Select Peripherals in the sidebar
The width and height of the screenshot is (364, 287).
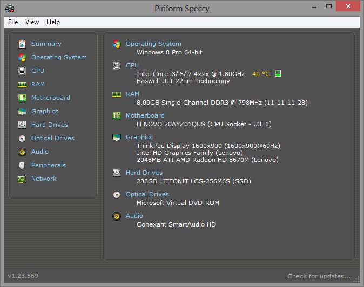click(x=49, y=165)
